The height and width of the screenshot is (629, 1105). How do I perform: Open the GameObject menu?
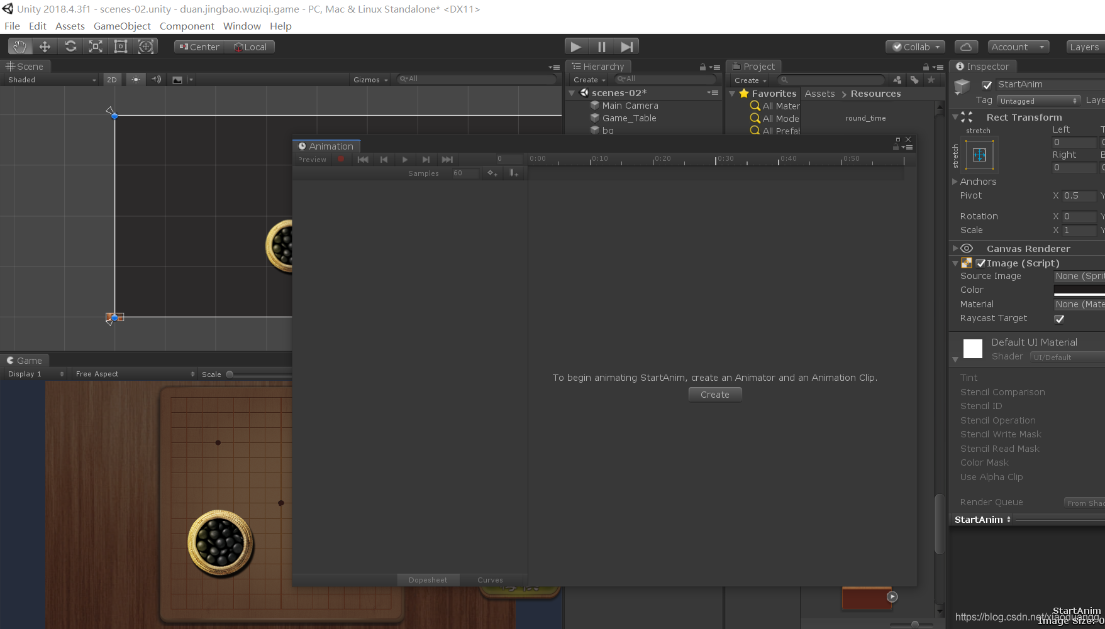click(122, 26)
